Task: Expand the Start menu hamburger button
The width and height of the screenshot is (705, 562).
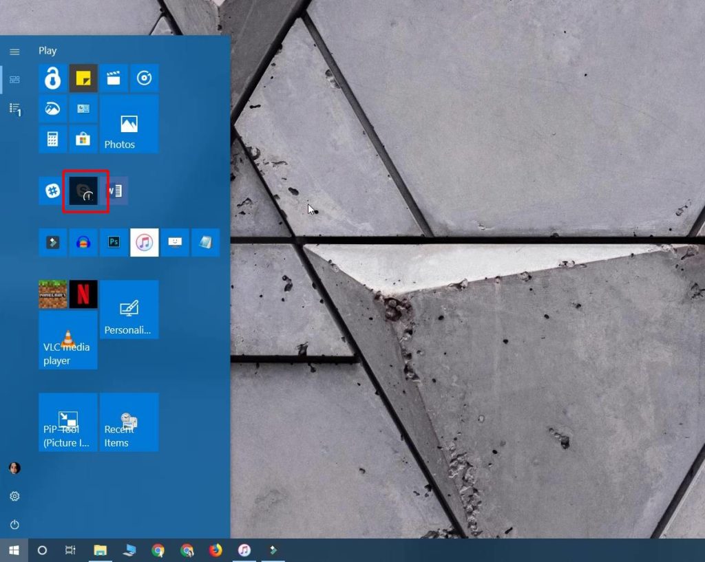Action: pos(14,51)
